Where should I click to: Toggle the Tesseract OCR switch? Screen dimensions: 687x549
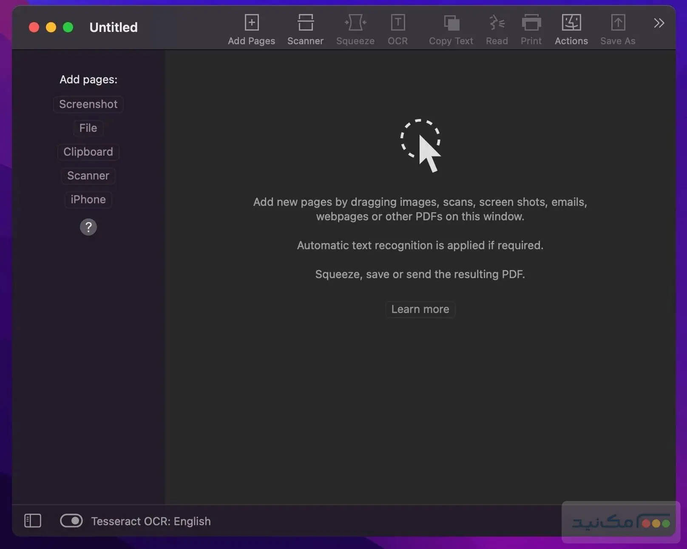(71, 521)
